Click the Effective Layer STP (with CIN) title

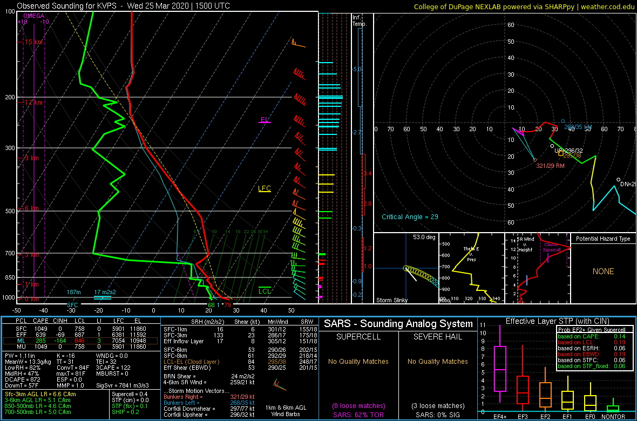click(557, 321)
